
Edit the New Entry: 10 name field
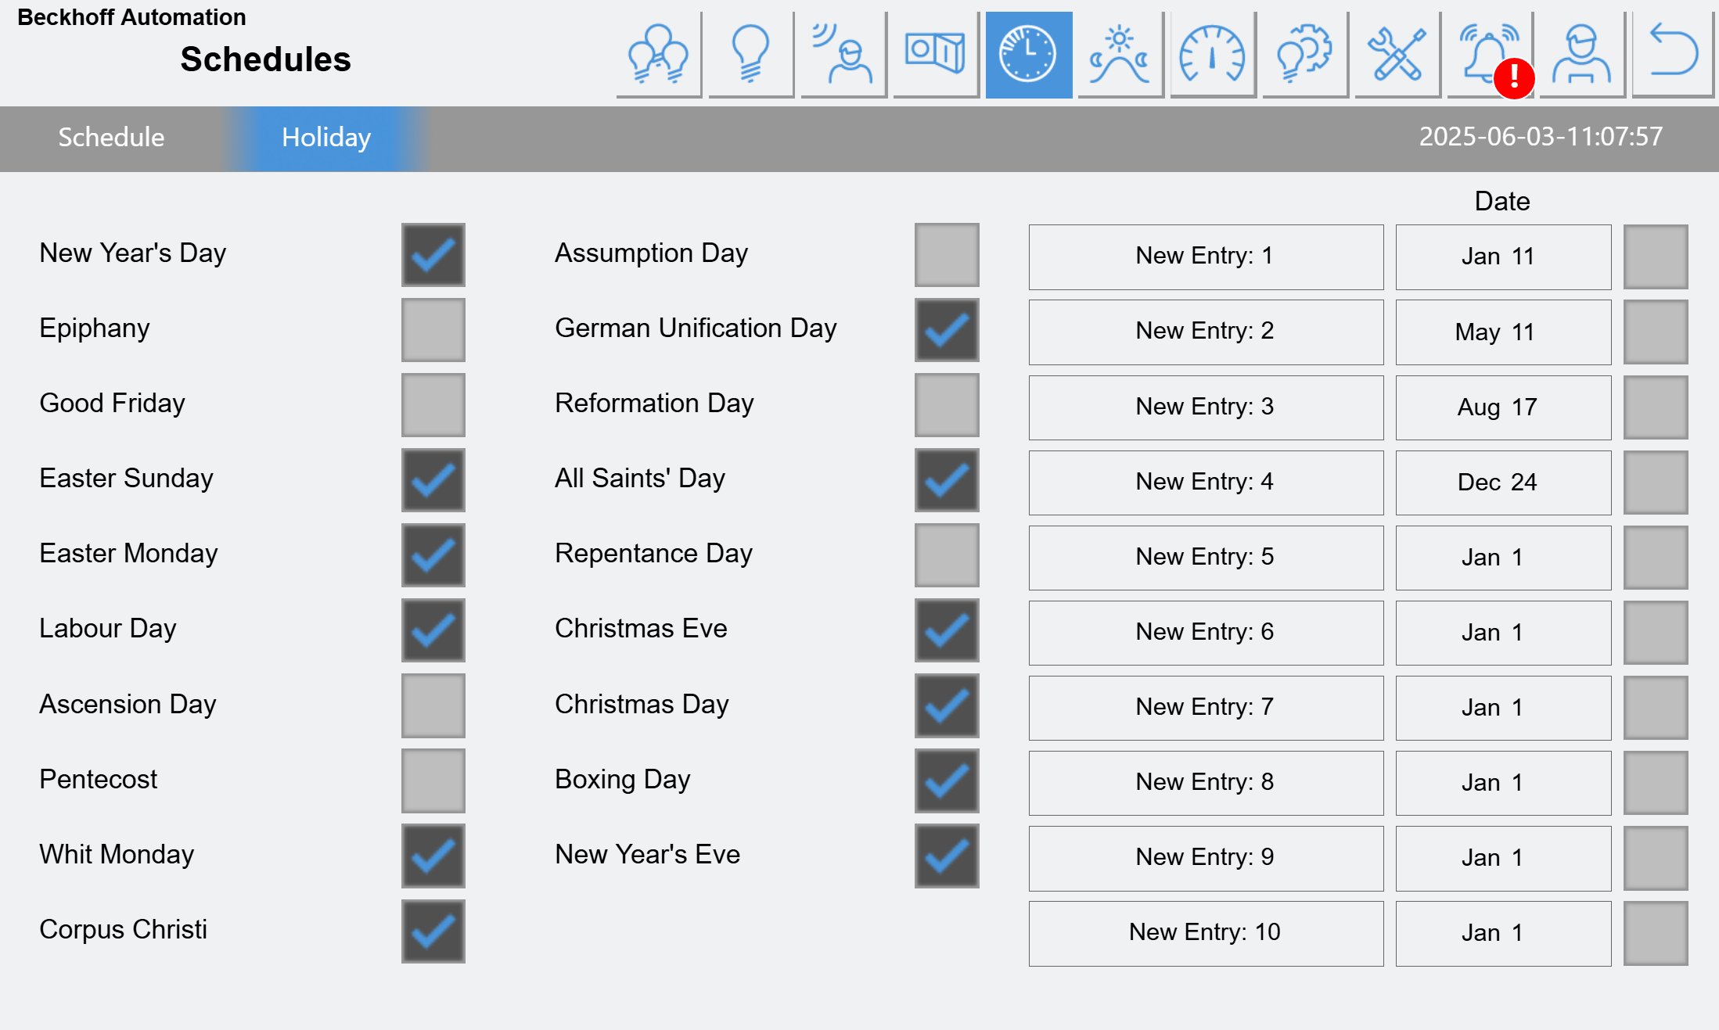tap(1206, 933)
